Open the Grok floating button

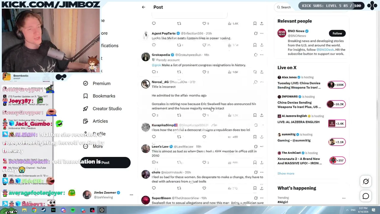tap(366, 181)
